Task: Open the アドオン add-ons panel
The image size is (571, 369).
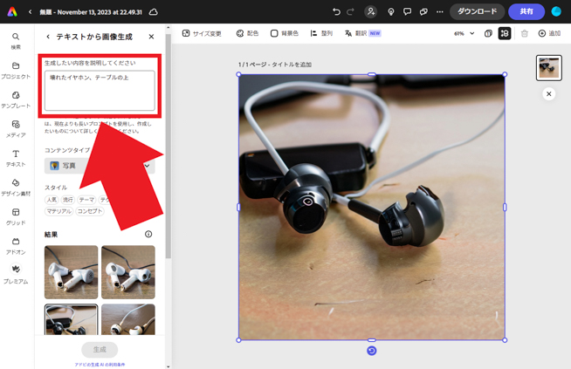Action: pos(16,246)
